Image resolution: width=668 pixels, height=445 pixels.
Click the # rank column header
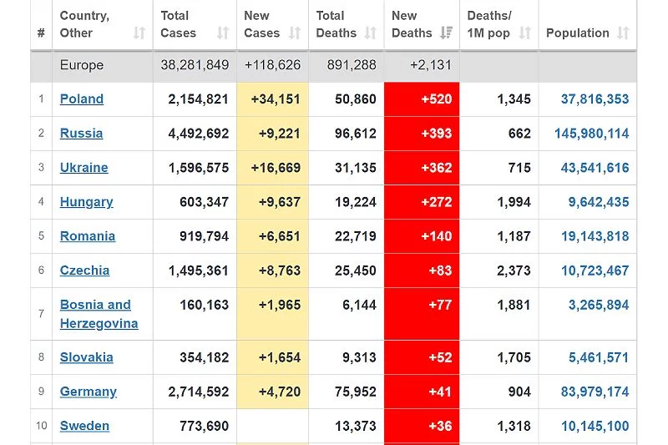pos(41,33)
